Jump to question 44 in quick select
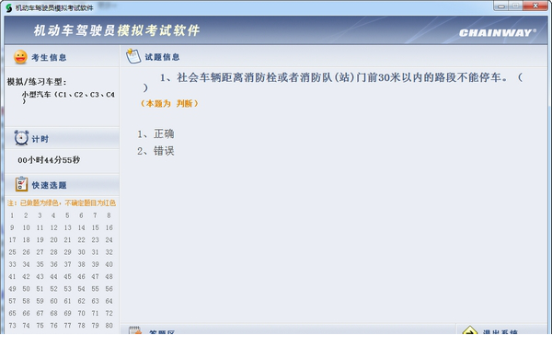The width and height of the screenshot is (552, 347). pyautogui.click(x=53, y=276)
